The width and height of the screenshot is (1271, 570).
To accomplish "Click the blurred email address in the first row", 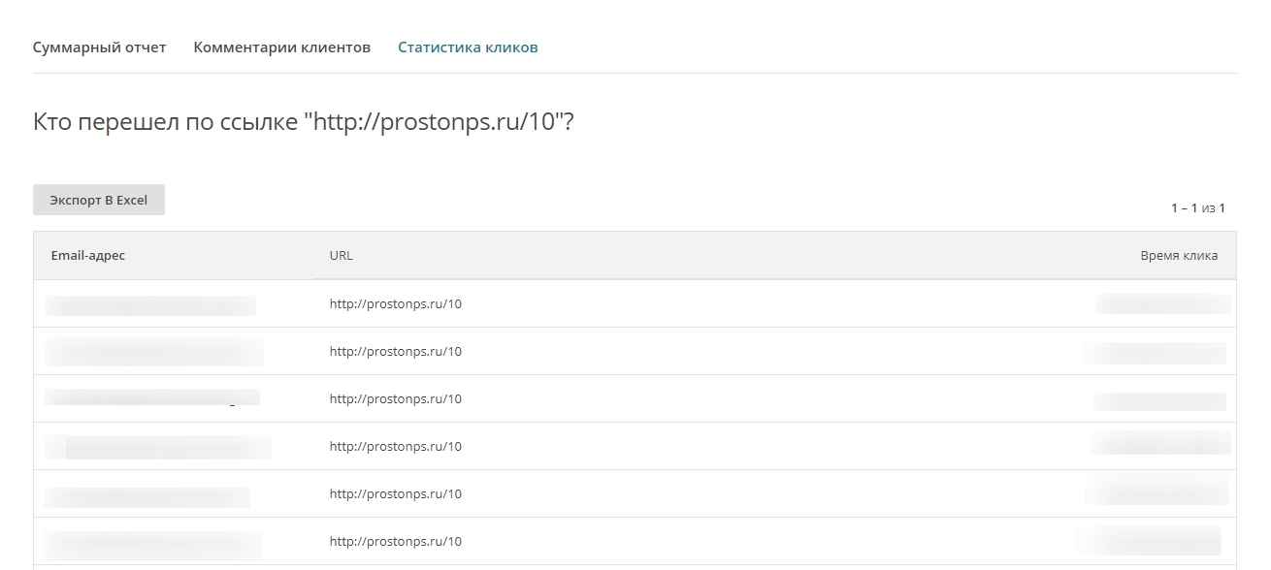I will click(151, 306).
